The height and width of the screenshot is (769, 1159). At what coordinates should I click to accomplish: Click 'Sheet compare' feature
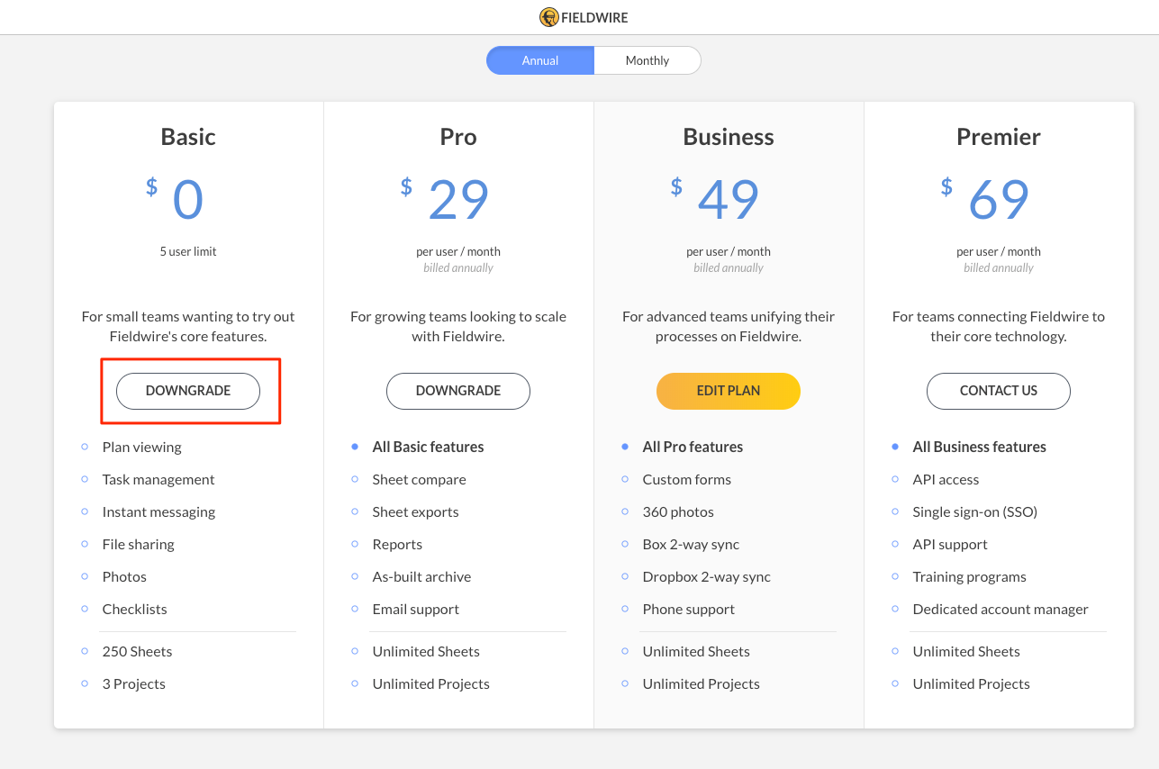click(419, 479)
